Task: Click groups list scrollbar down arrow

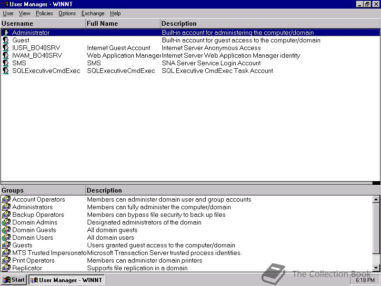Action: [376, 268]
